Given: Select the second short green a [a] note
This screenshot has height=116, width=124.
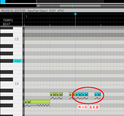Looking at the screenshot, I should (x=60, y=94).
